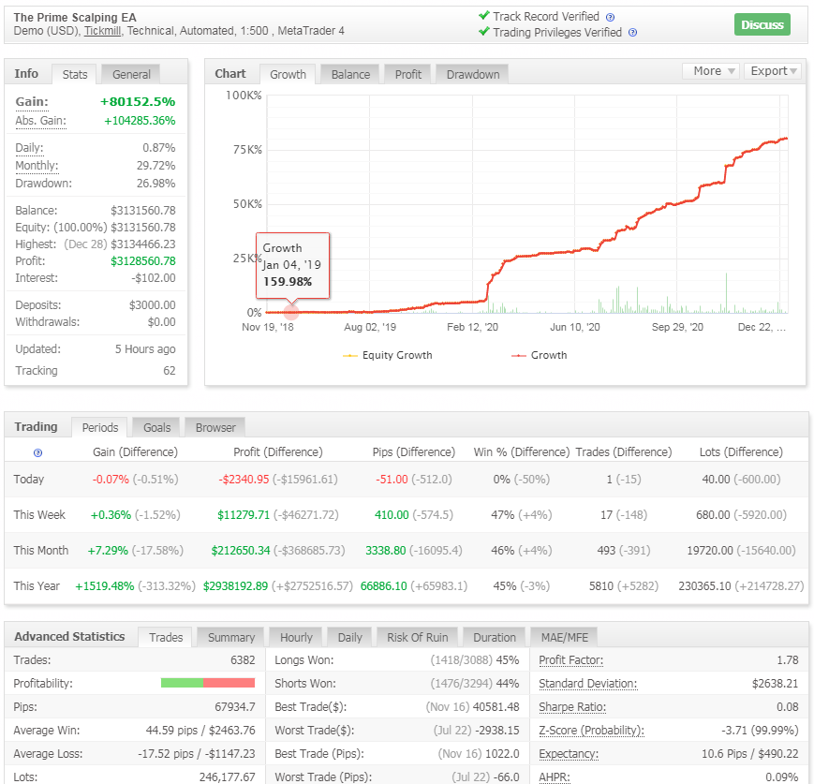This screenshot has height=784, width=814.
Task: Click the Standard Deviation label
Action: pos(587,683)
